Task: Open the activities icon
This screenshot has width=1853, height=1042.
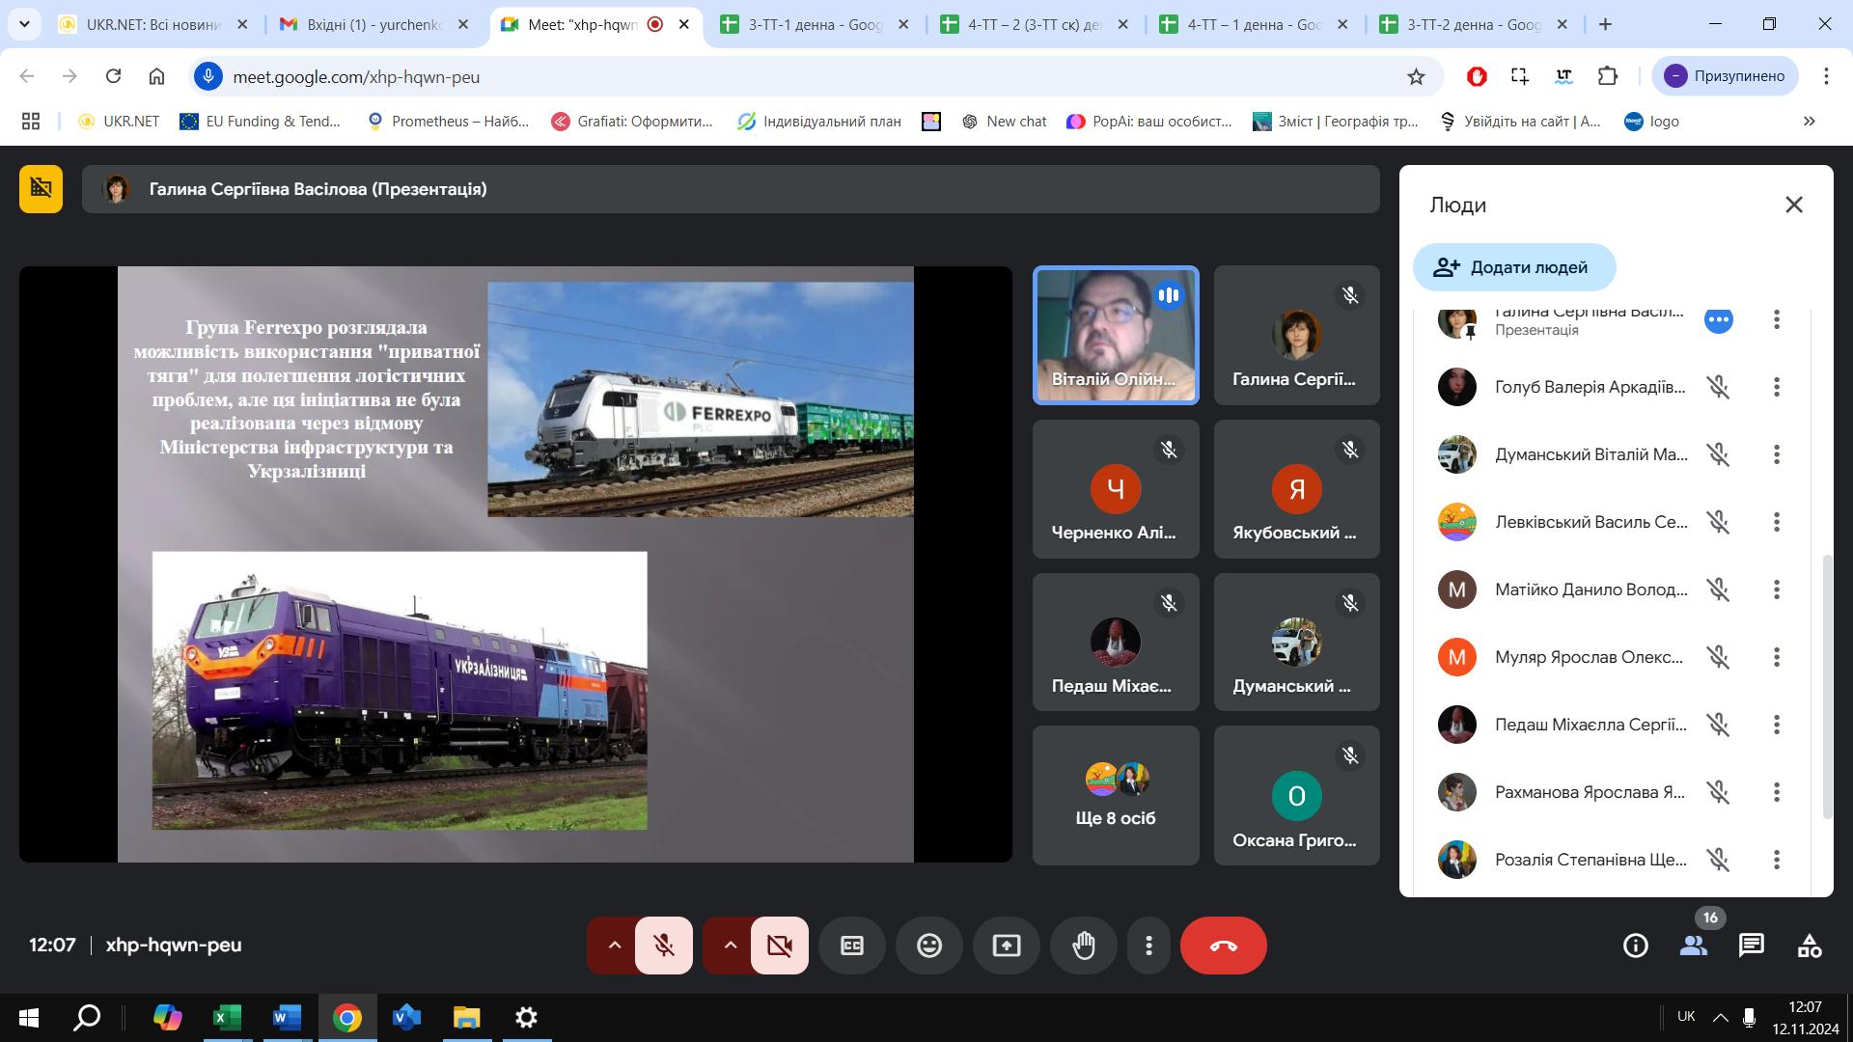Action: 1810,946
